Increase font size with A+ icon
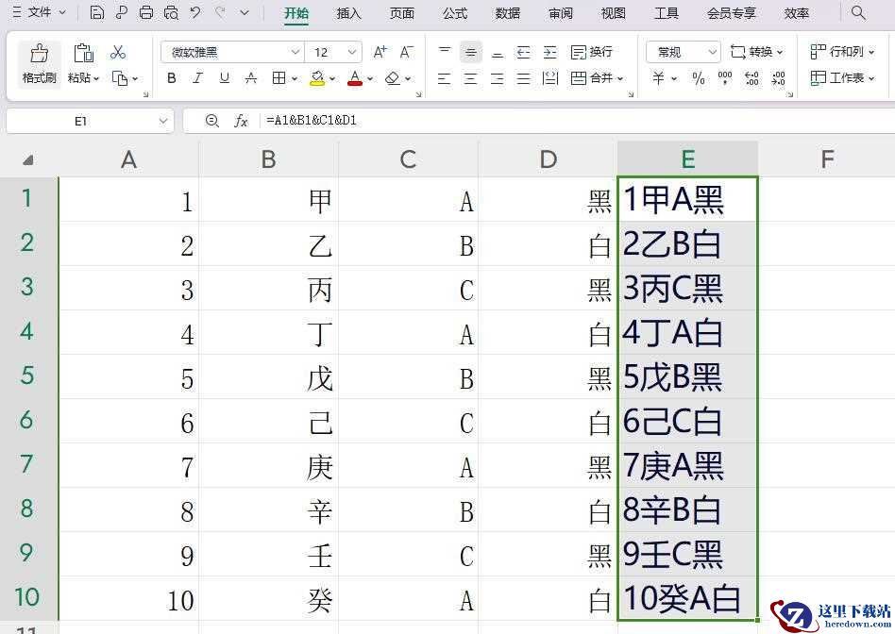 [x=380, y=53]
